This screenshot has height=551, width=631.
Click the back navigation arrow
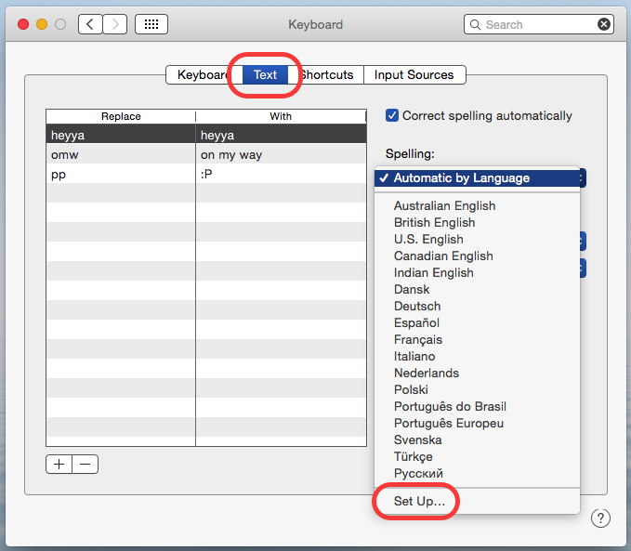tap(91, 24)
